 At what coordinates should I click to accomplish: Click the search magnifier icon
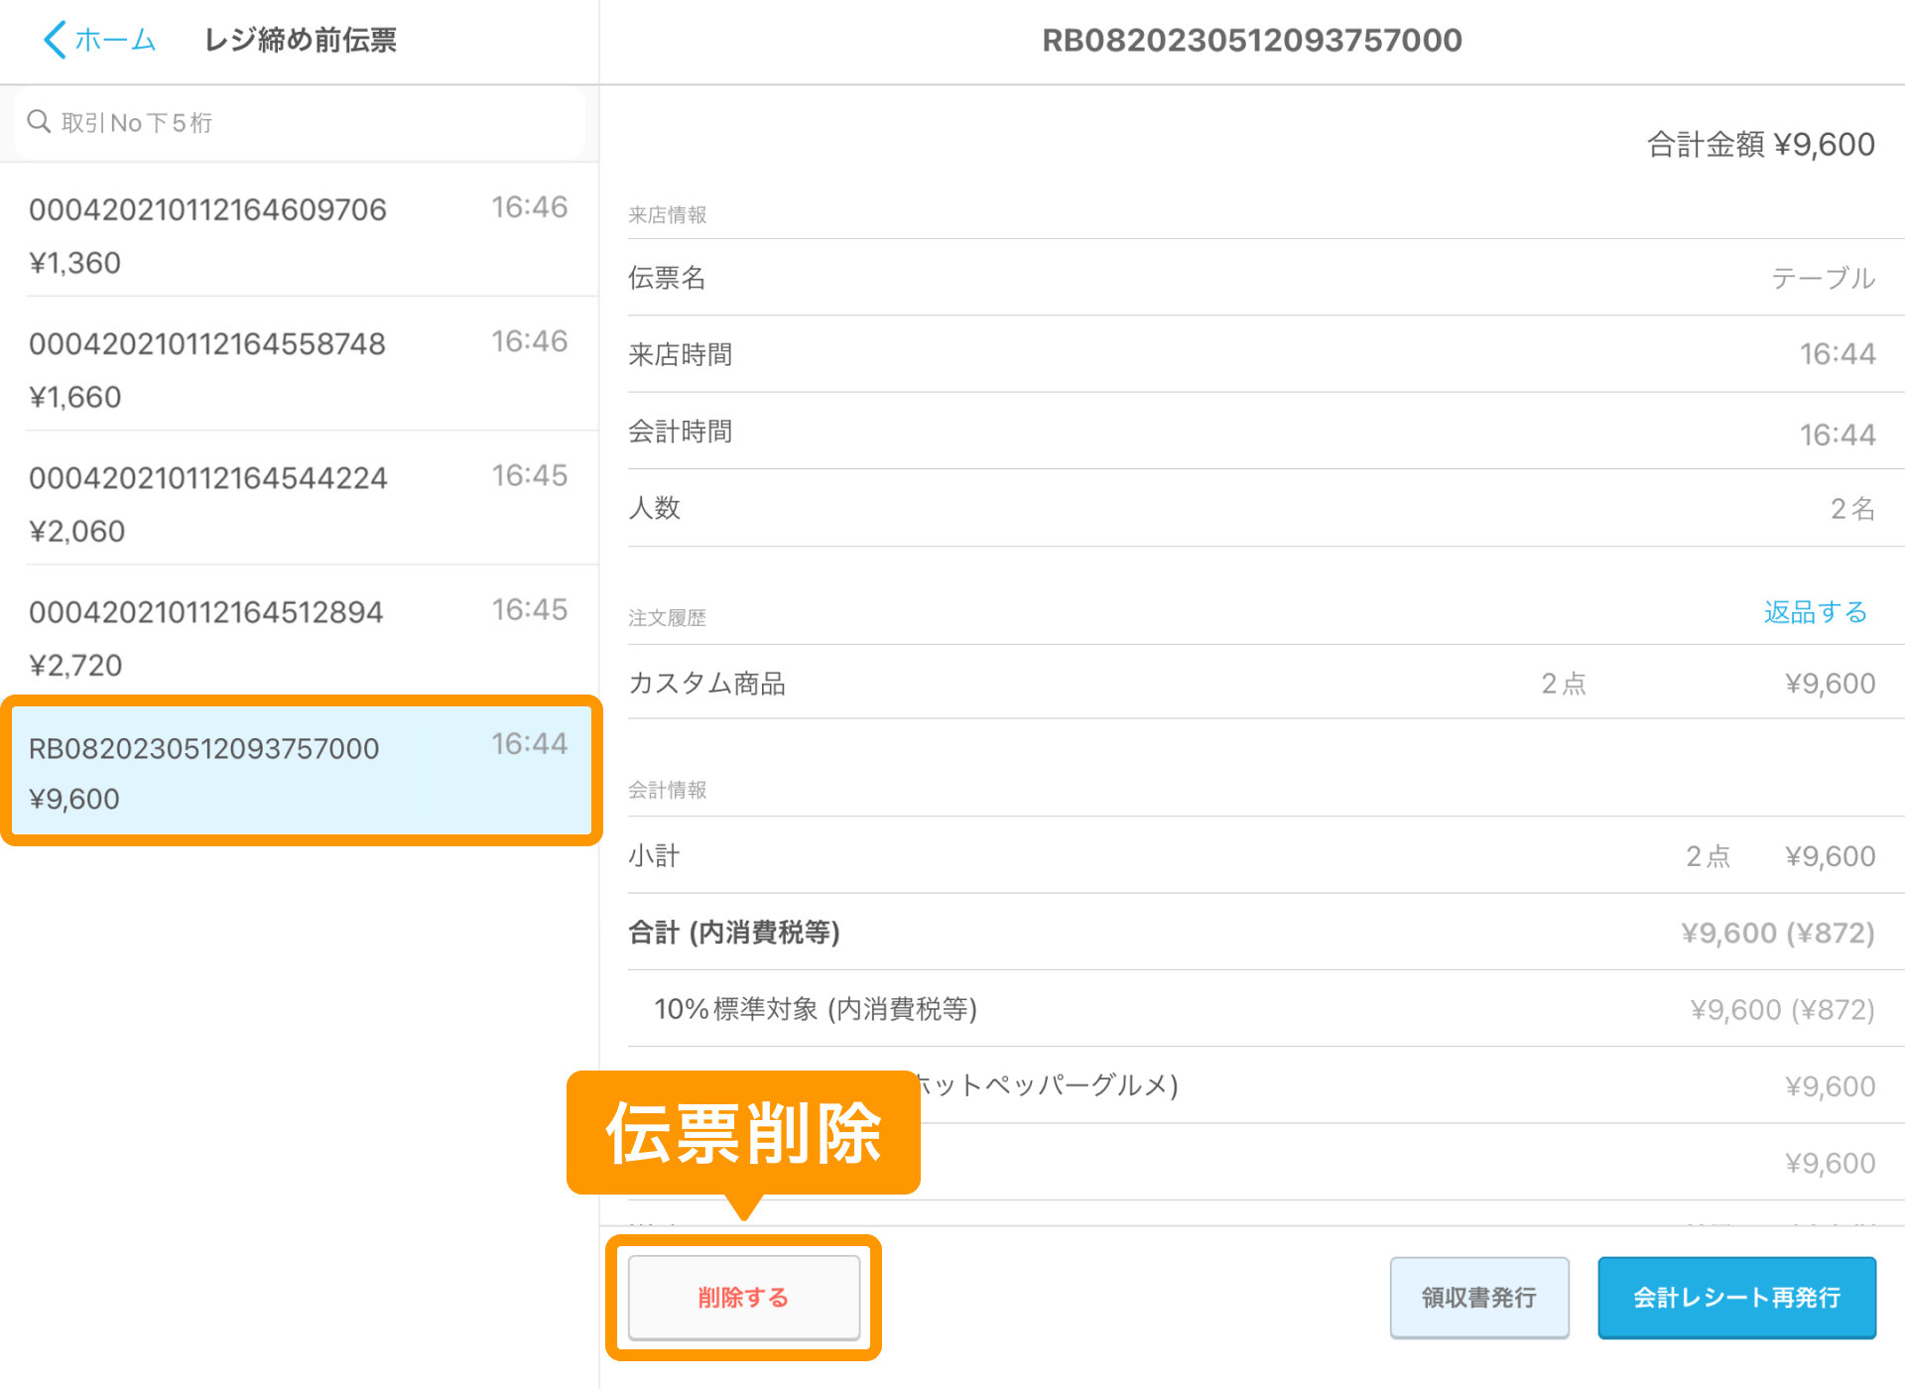39,122
